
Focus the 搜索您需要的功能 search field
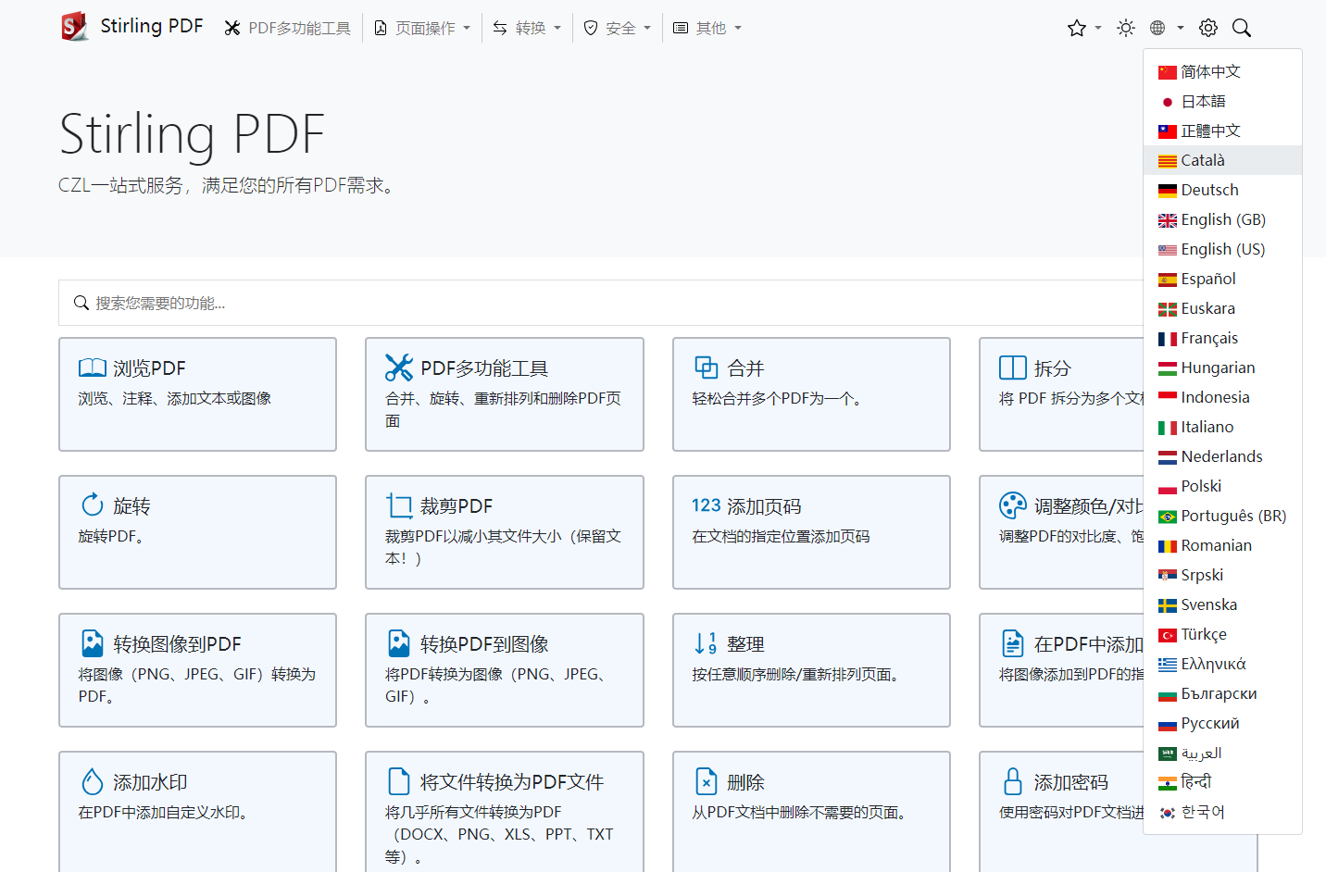click(602, 303)
